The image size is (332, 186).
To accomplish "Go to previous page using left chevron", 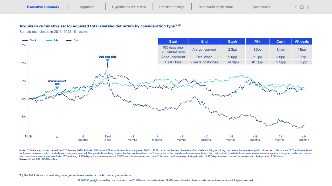I will [295, 7].
